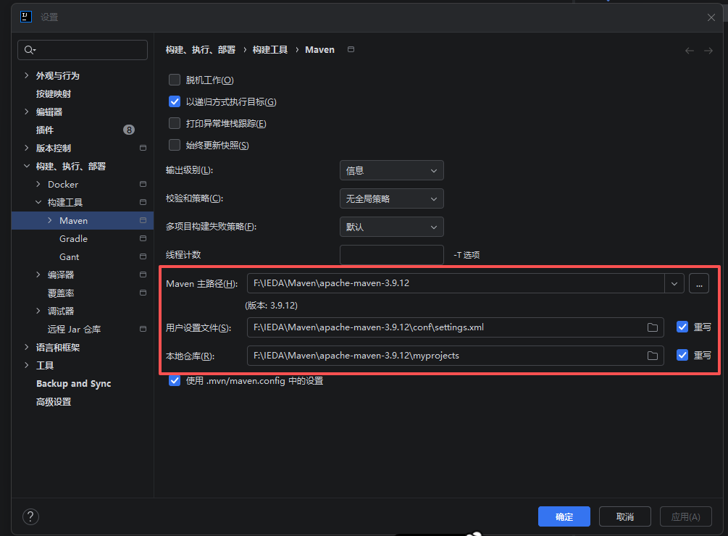728x536 pixels.
Task: Toggle 重写 checkbox for 用户设置文件
Action: [682, 327]
